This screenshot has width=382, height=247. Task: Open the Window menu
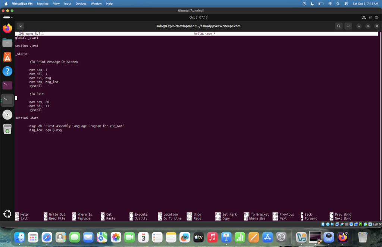tap(96, 4)
